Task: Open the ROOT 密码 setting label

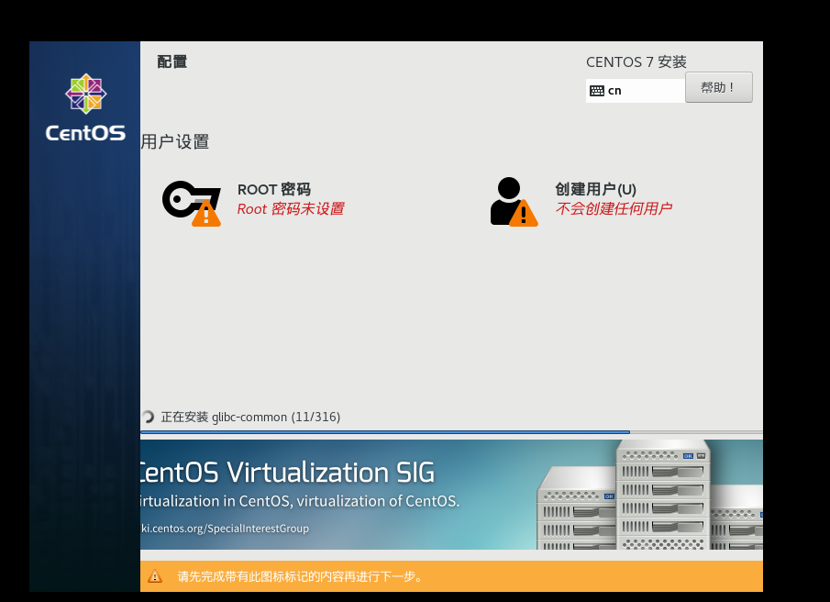Action: coord(273,189)
